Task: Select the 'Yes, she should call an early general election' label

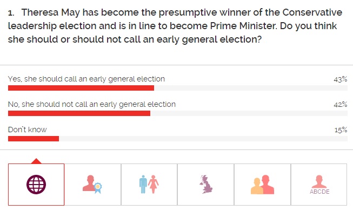Action: 86,79
